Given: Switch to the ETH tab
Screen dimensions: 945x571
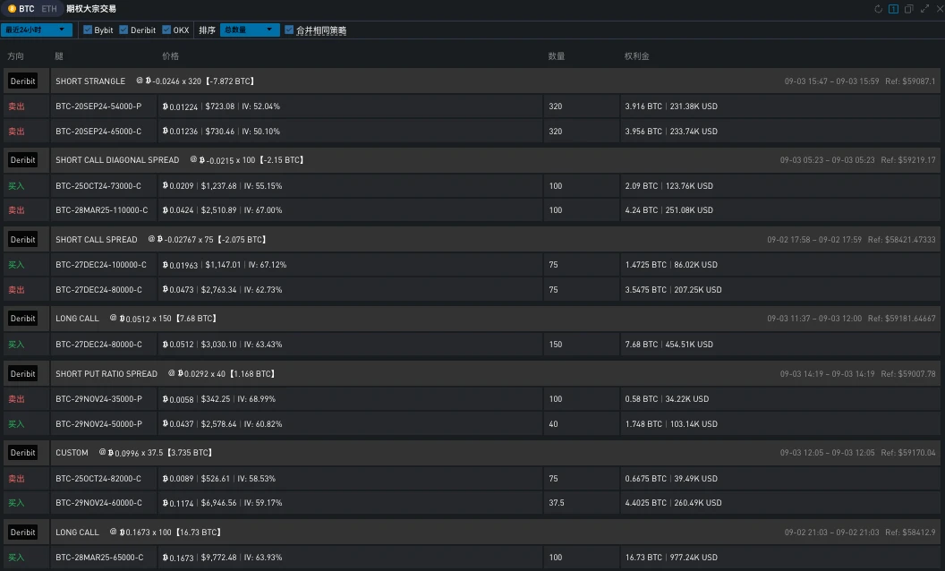Looking at the screenshot, I should (48, 9).
